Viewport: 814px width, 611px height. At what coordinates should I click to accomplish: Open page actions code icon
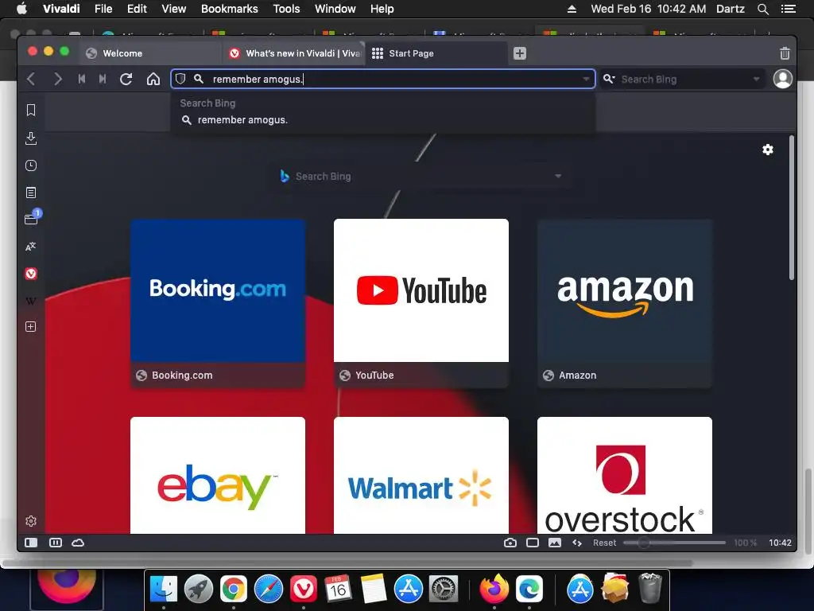577,543
